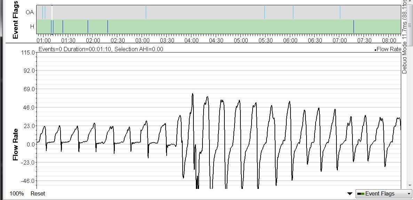Image resolution: width=413 pixels, height=200 pixels.
Task: Click the Flow Rate legend marker
Action: tap(375, 50)
